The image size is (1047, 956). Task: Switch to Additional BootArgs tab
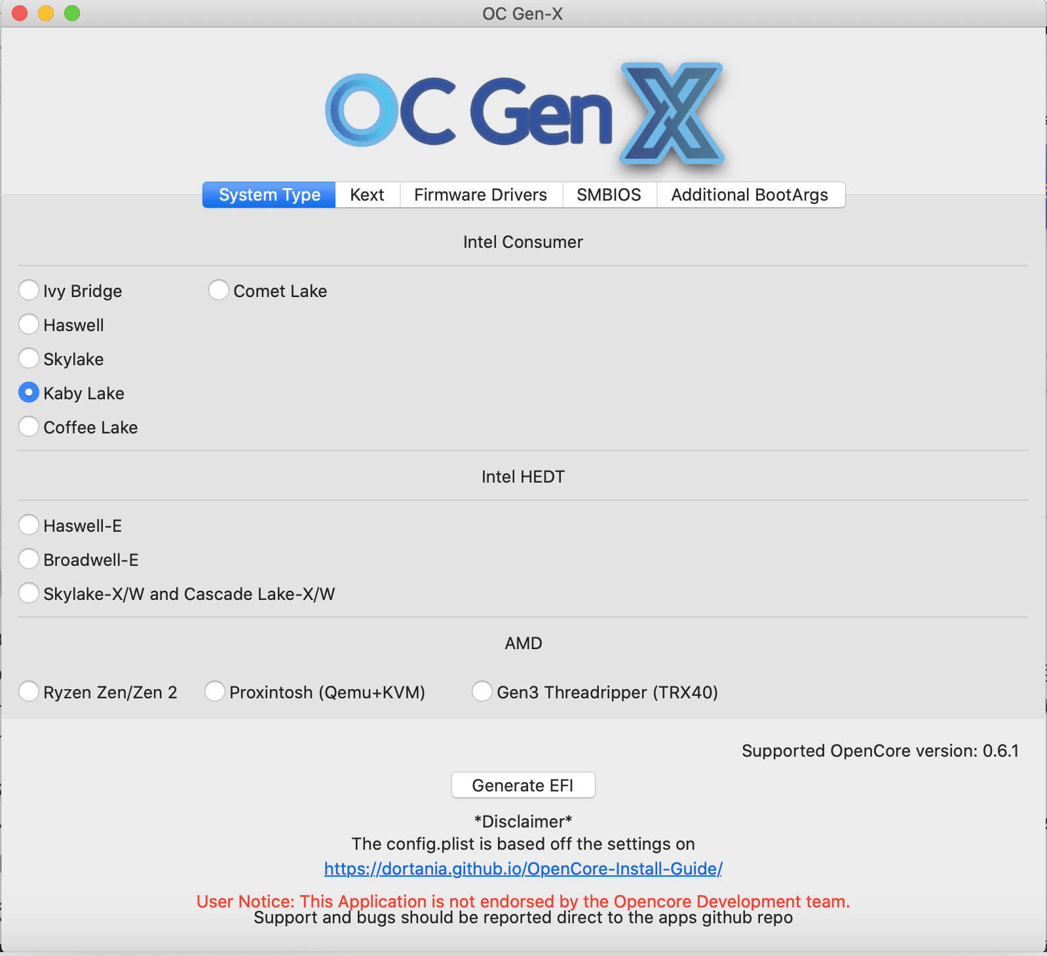point(750,195)
